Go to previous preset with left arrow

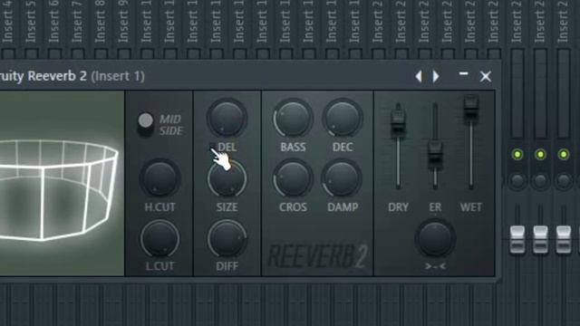coord(419,76)
